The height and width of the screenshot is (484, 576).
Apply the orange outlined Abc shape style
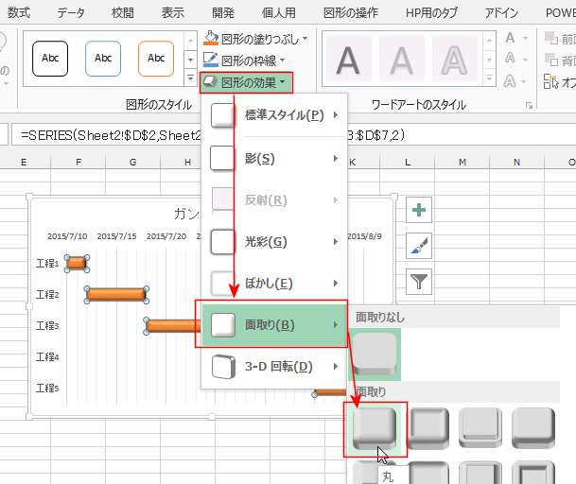click(x=155, y=59)
